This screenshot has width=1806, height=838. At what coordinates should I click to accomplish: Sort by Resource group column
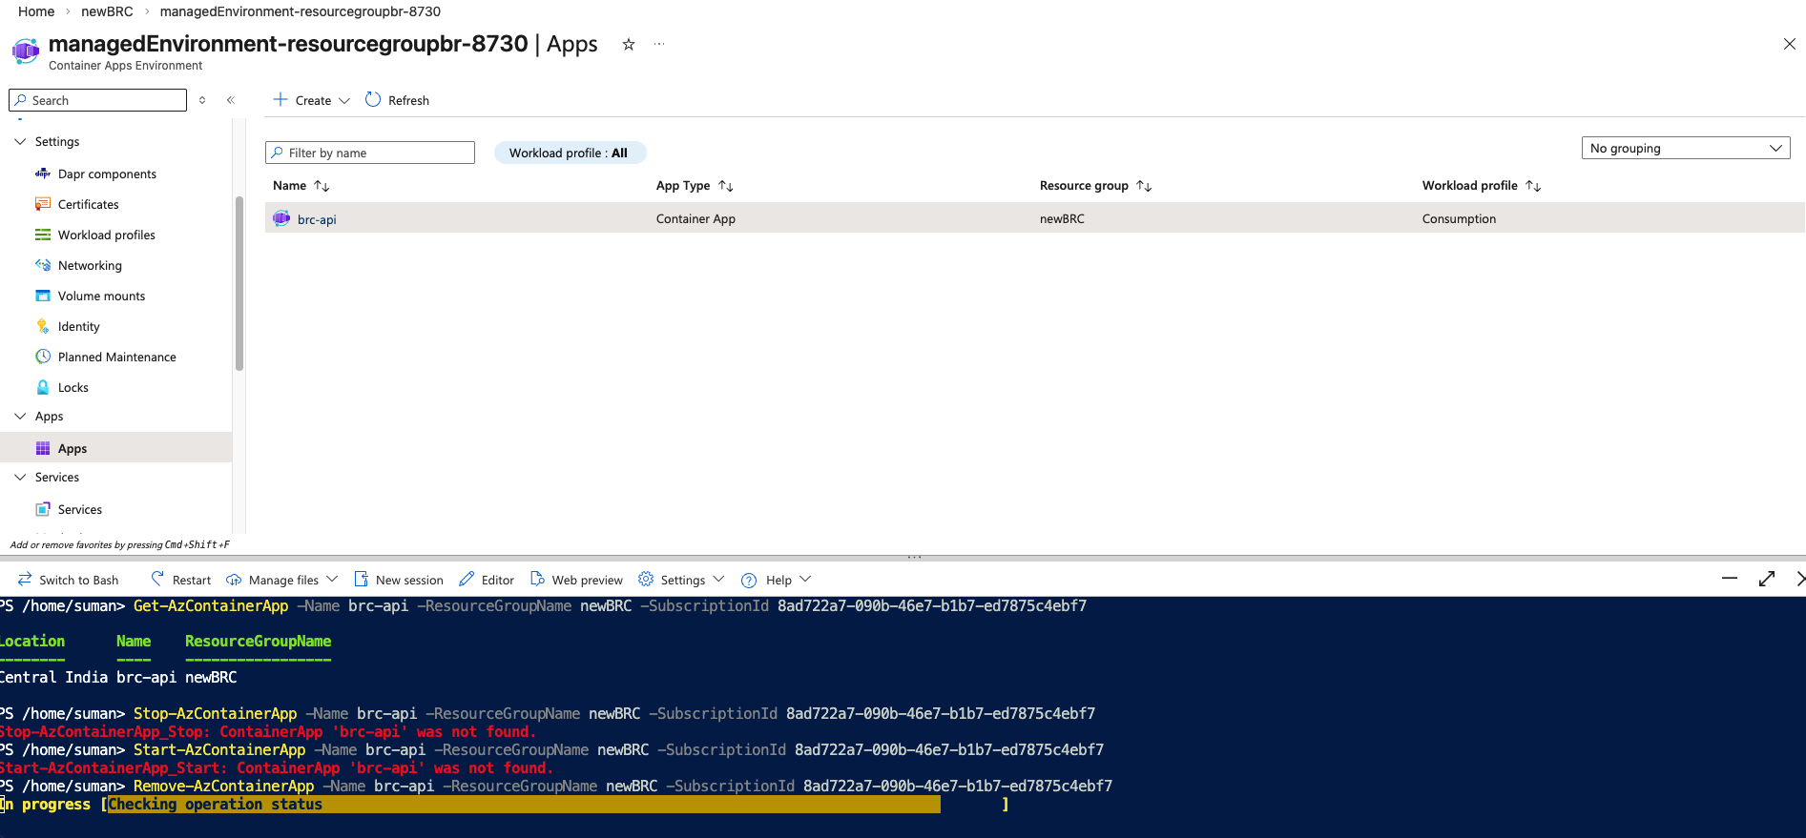click(1096, 186)
